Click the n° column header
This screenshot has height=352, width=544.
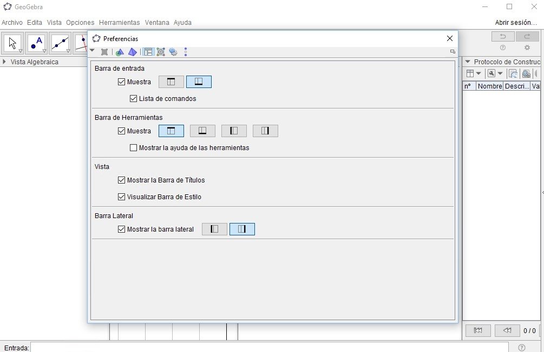tap(469, 86)
